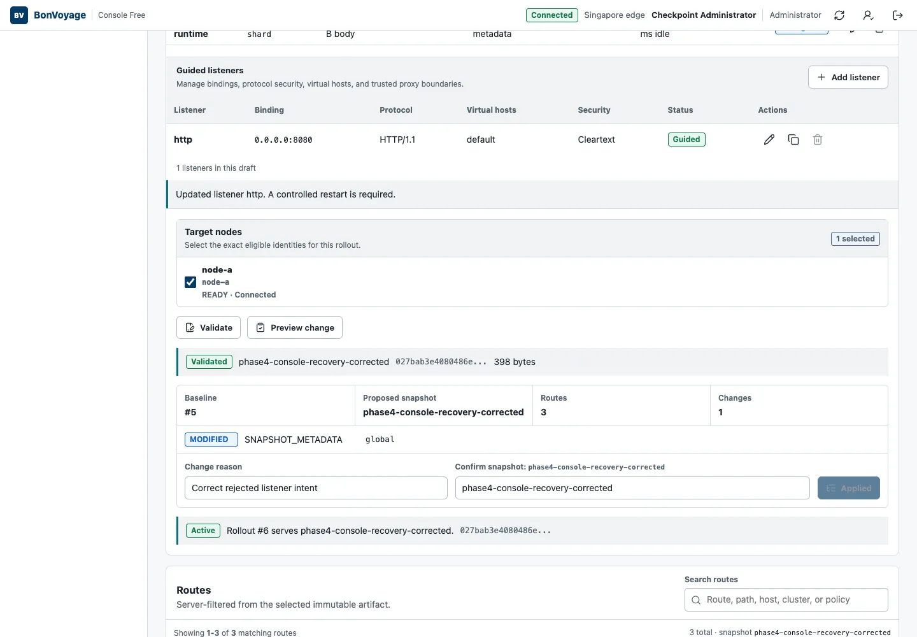Click the Baseline #5 value

[190, 412]
